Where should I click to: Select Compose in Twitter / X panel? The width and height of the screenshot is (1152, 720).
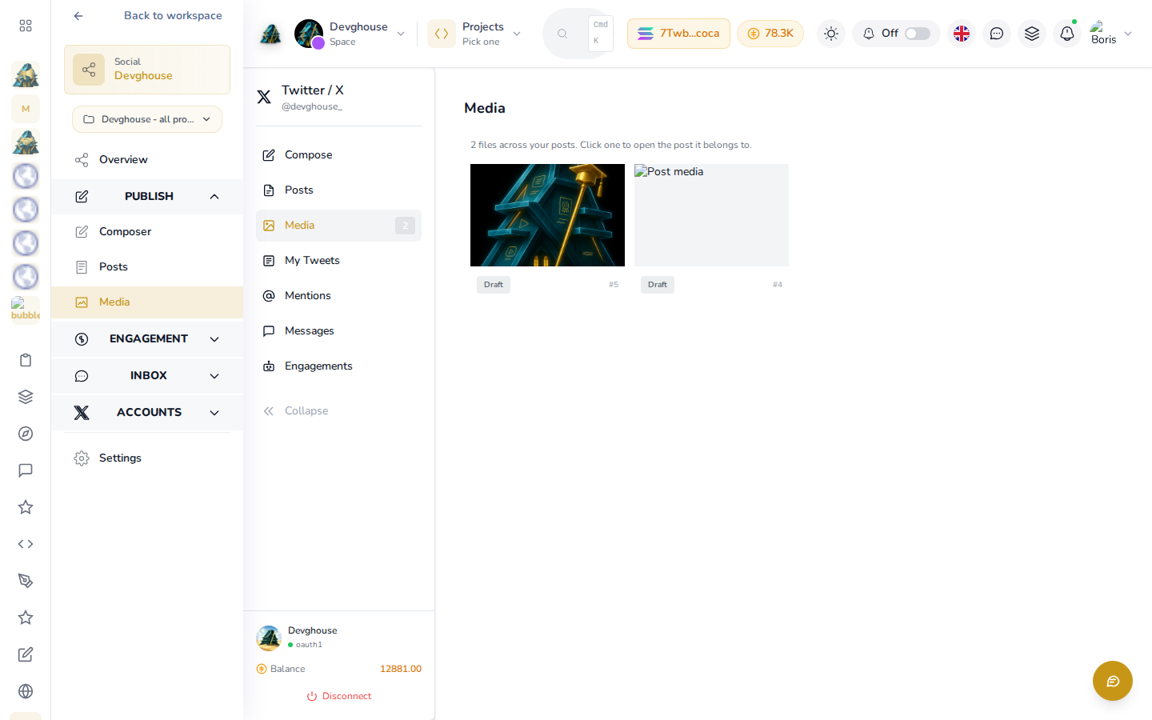pyautogui.click(x=338, y=155)
